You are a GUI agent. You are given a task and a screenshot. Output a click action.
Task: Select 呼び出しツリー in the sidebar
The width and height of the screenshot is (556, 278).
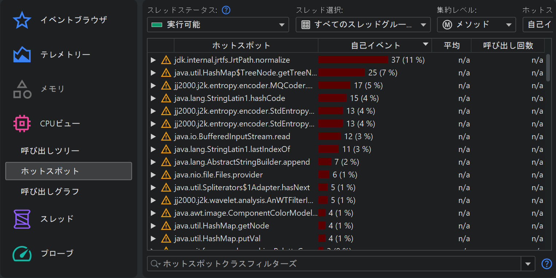[50, 151]
